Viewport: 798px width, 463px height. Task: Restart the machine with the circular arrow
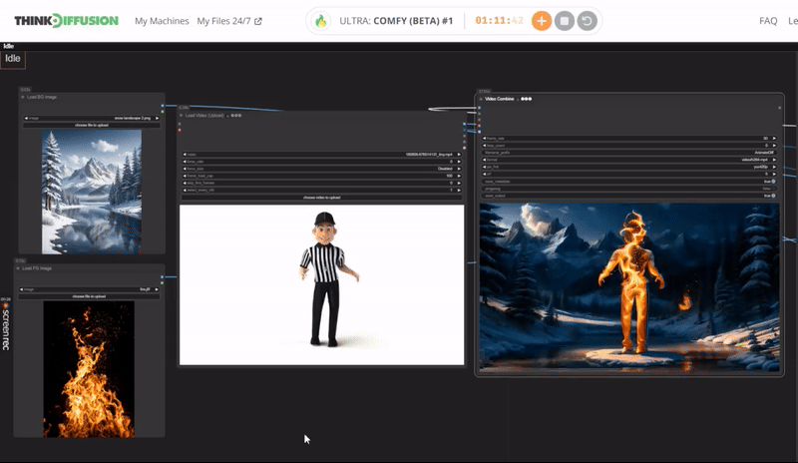[587, 21]
